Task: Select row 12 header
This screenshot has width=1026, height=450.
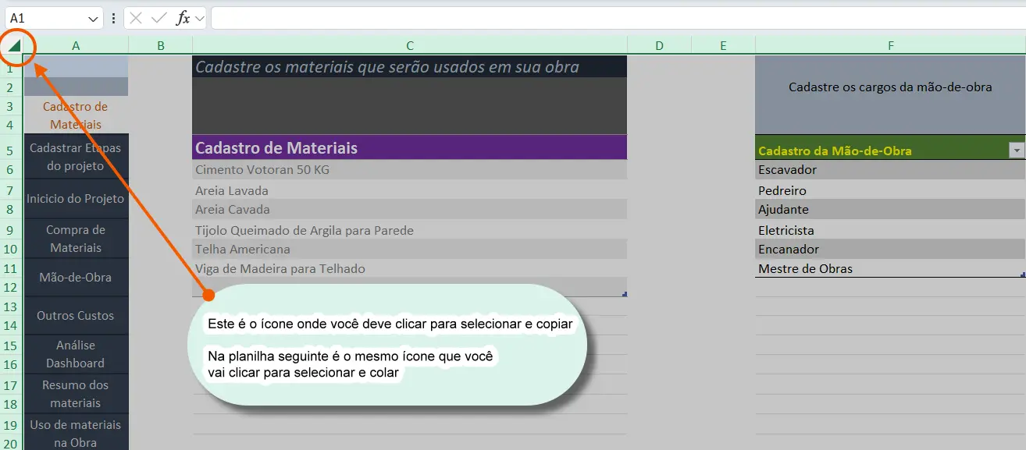Action: coord(11,287)
